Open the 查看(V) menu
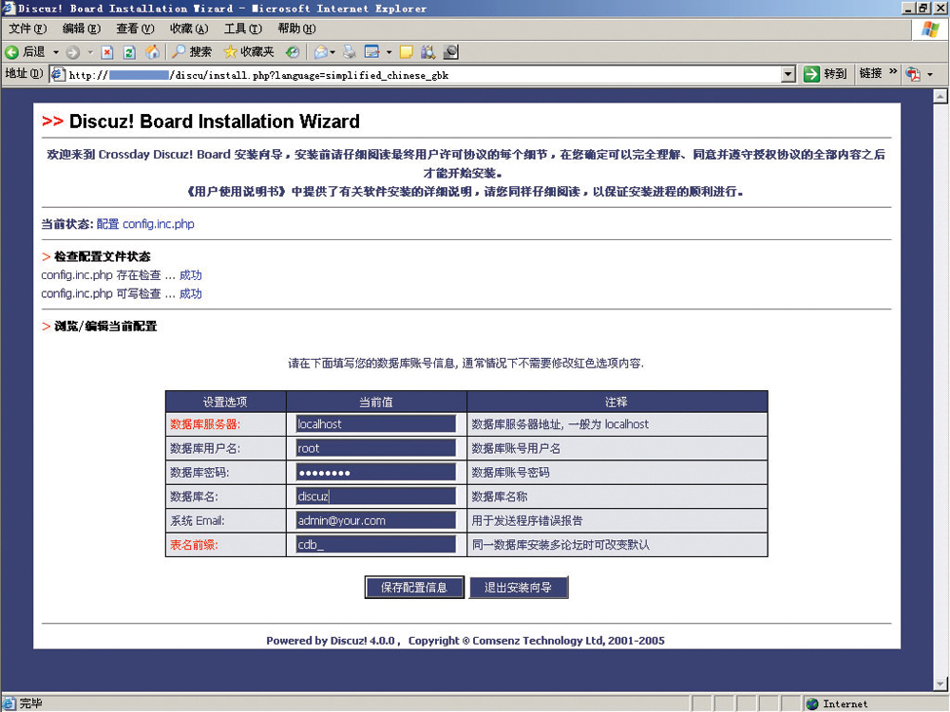The height and width of the screenshot is (712, 950). coord(135,28)
